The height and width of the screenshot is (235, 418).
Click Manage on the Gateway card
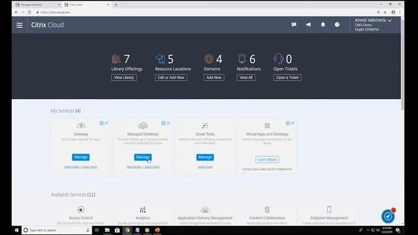coord(81,157)
